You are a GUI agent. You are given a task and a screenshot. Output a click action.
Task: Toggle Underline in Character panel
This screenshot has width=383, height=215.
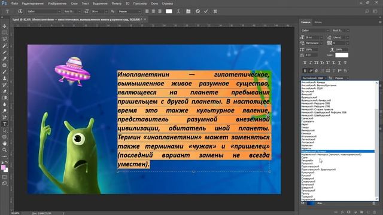(339, 63)
